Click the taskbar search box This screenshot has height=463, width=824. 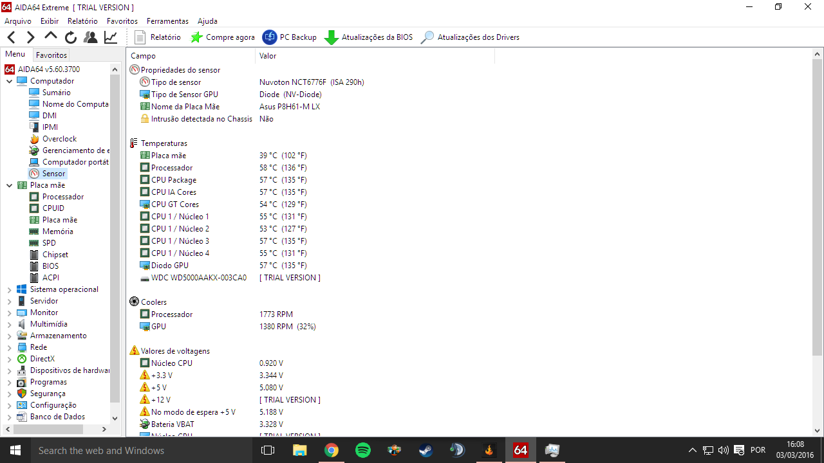pos(142,450)
